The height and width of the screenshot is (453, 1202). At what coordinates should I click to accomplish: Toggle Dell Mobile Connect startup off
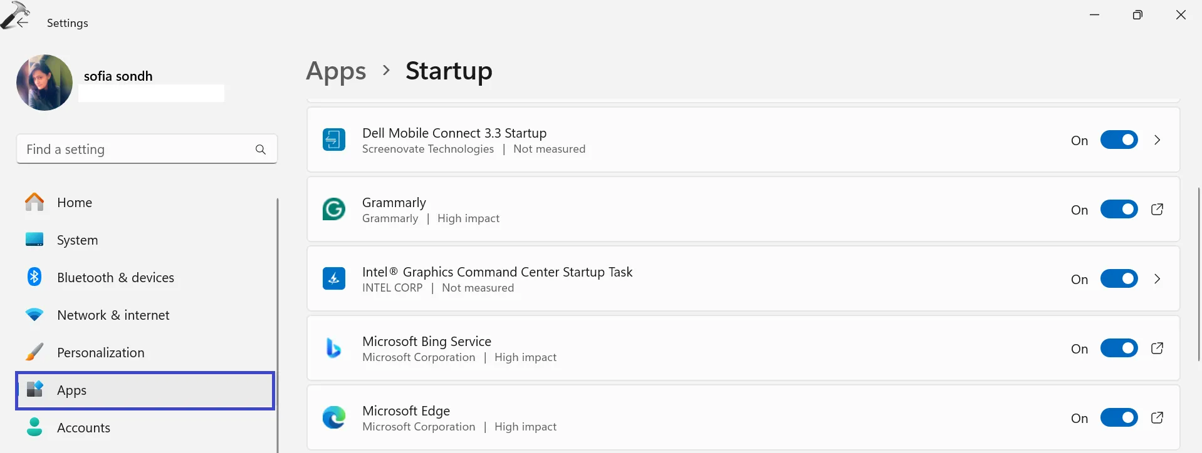coord(1119,140)
